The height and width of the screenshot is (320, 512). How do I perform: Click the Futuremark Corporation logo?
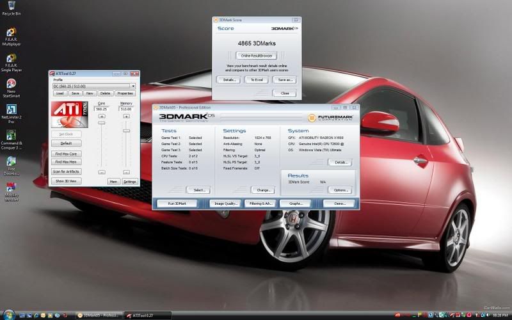330,118
